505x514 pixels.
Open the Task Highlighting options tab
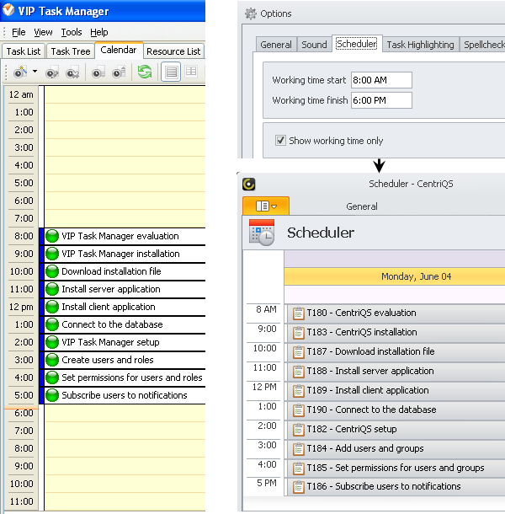tap(420, 45)
